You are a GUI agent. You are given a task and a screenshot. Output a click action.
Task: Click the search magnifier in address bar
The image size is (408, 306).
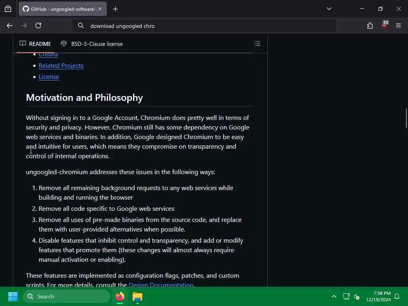80,25
